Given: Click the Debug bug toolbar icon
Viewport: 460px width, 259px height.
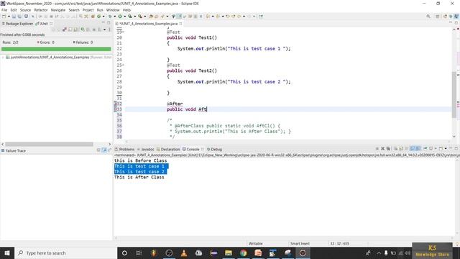Looking at the screenshot, I should tap(109, 17).
